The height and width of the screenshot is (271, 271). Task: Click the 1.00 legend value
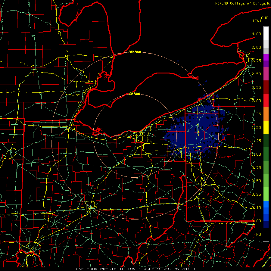coord(256,154)
